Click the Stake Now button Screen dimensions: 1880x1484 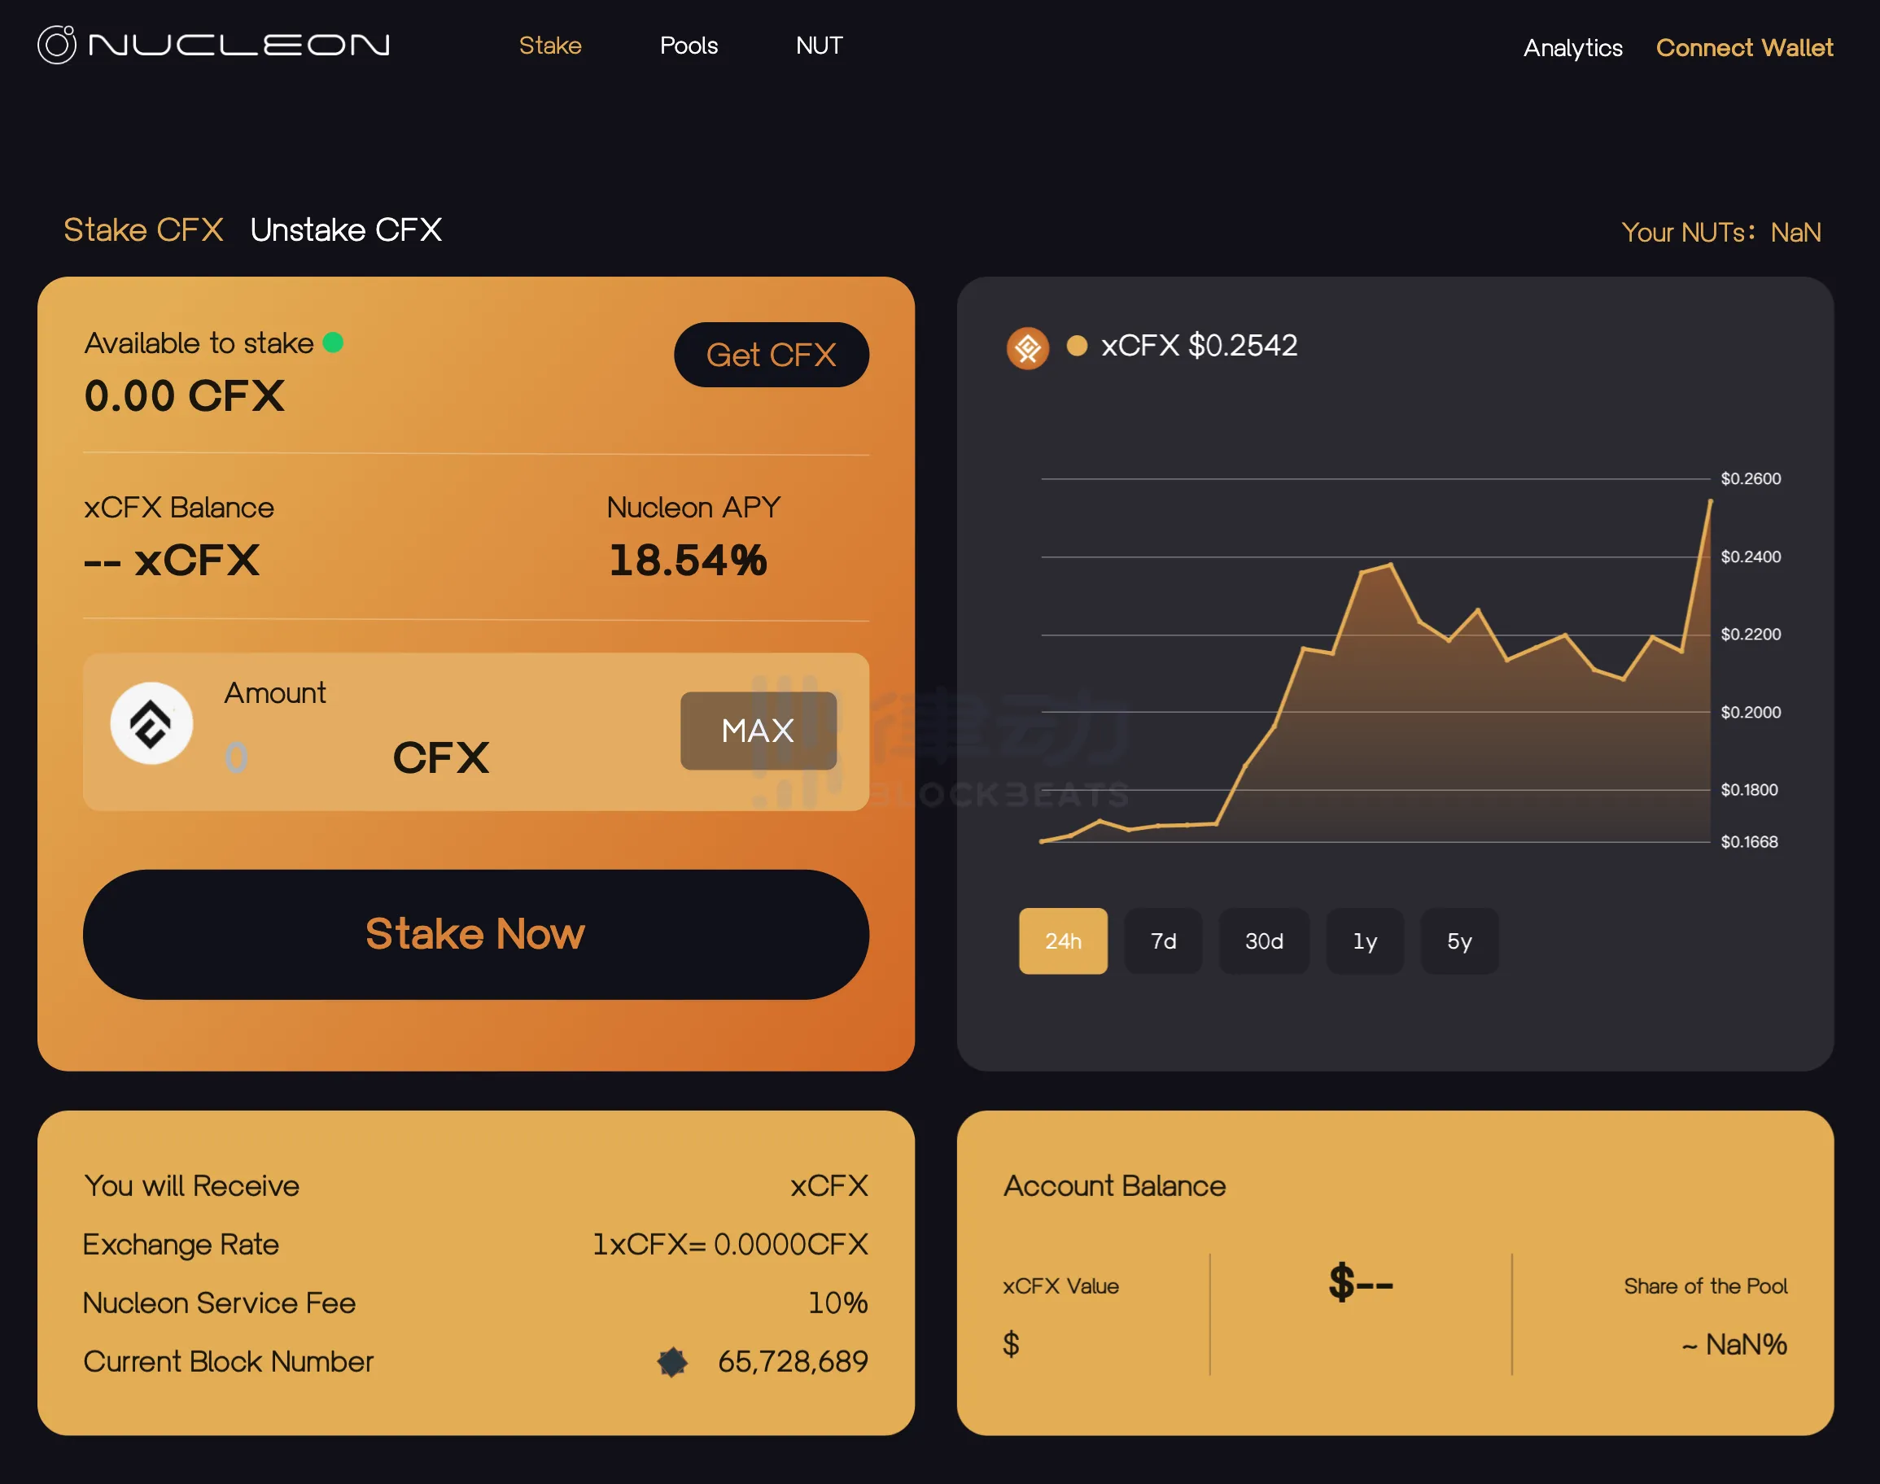(473, 932)
